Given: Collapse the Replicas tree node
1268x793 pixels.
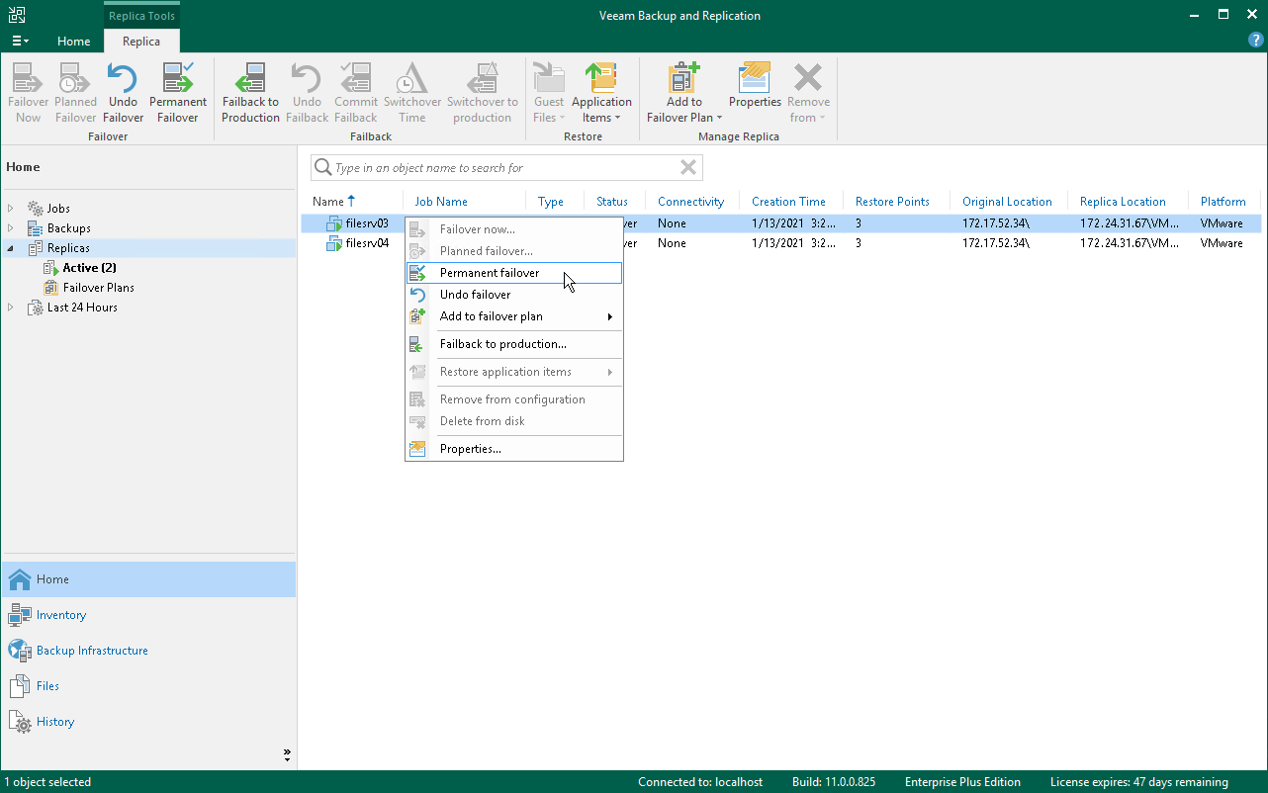Looking at the screenshot, I should [11, 248].
